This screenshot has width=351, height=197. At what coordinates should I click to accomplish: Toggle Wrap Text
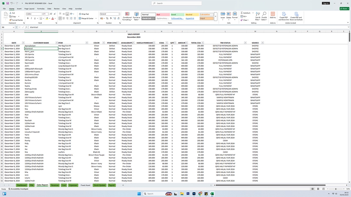(84, 14)
